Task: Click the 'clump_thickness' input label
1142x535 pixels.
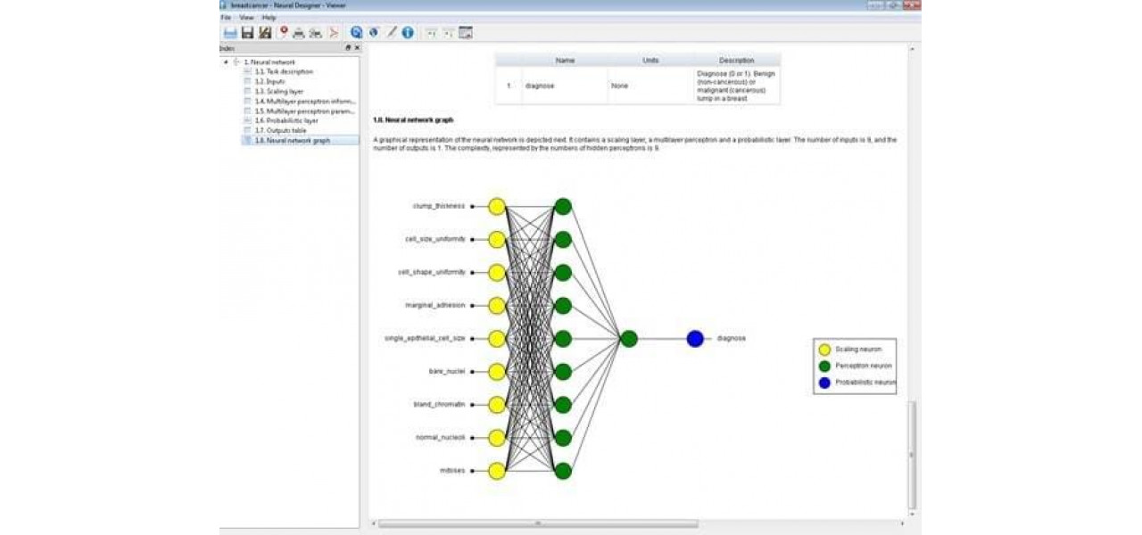Action: [438, 206]
